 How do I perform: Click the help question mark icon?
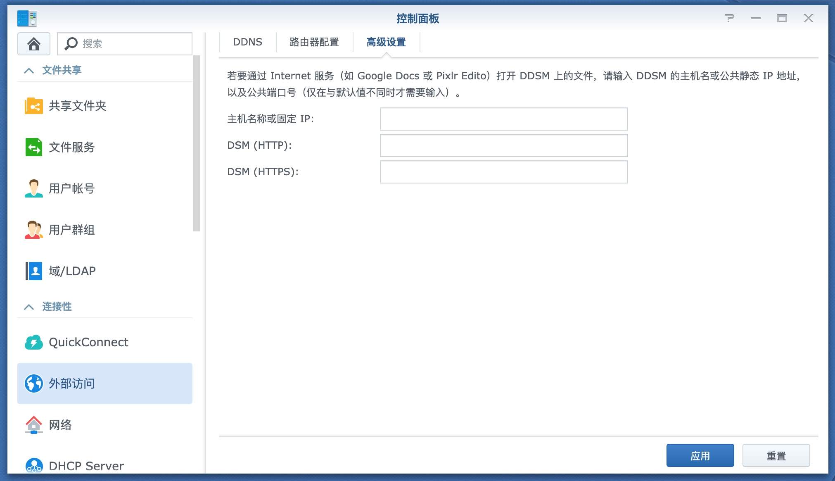click(729, 18)
